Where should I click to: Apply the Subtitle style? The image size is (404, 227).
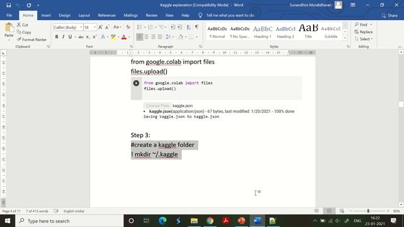point(331,32)
